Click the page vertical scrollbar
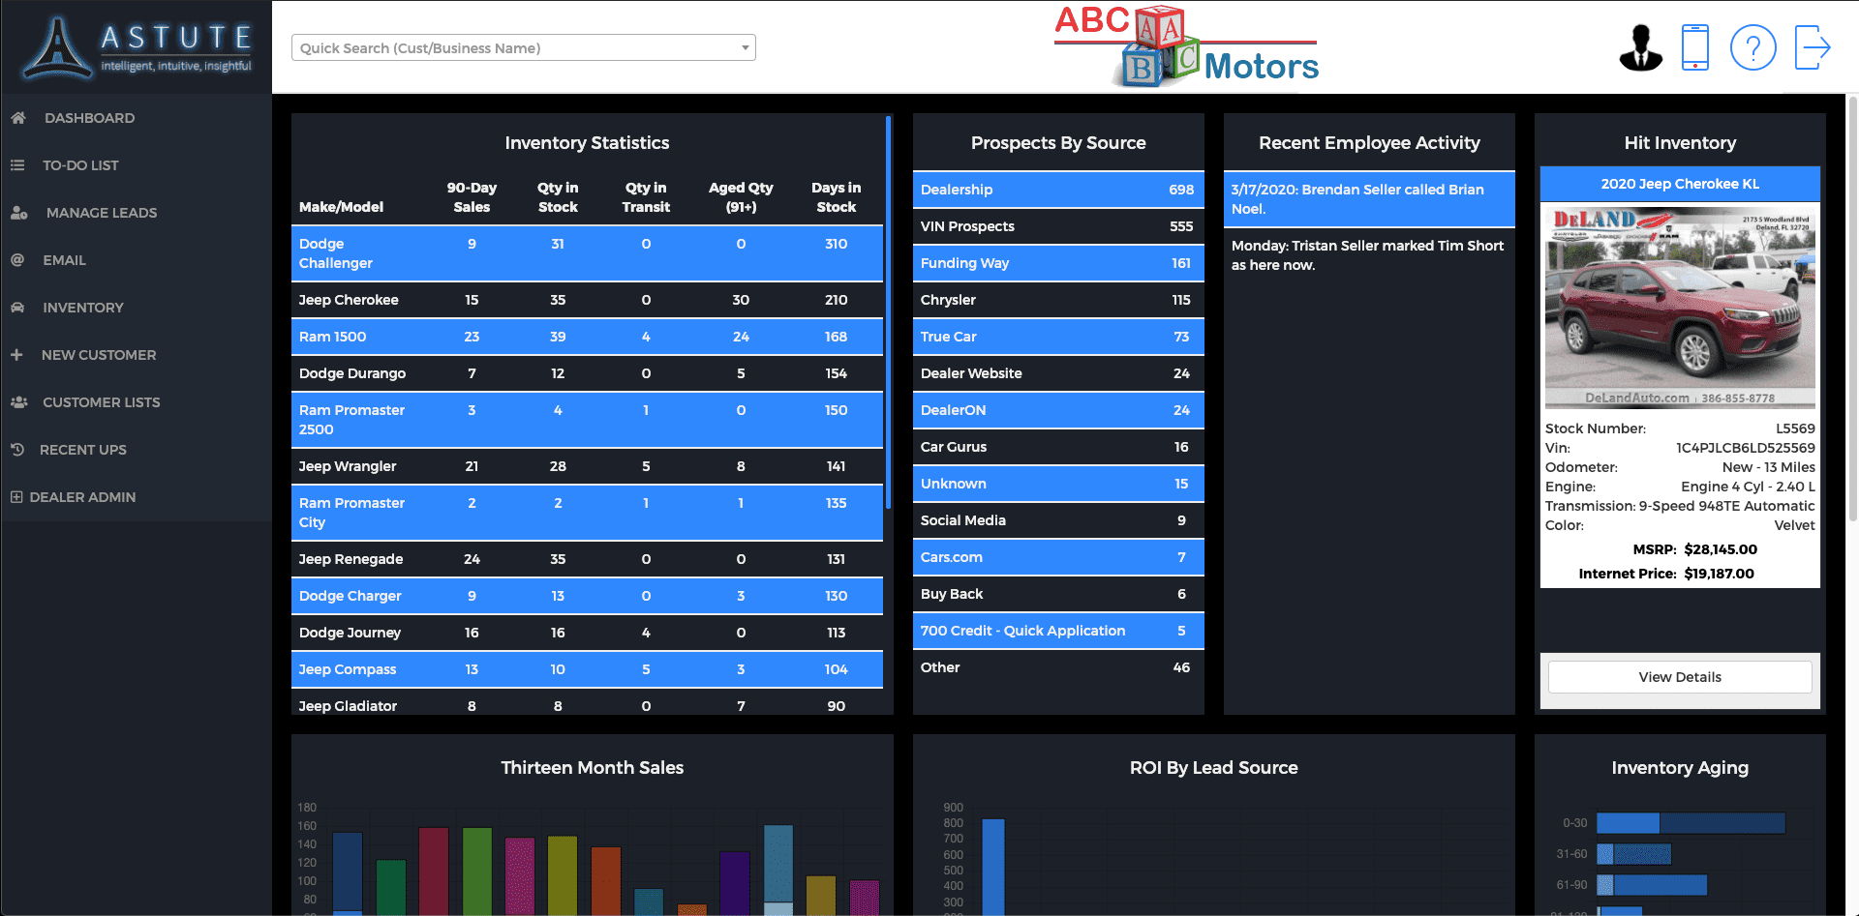Screen dimensions: 1859x916 click(x=1853, y=310)
